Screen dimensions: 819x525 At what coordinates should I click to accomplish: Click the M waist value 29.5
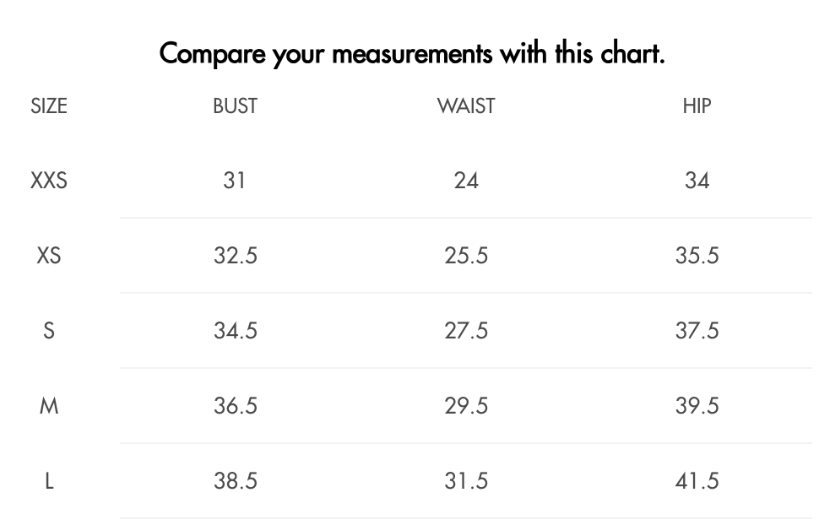[466, 406]
